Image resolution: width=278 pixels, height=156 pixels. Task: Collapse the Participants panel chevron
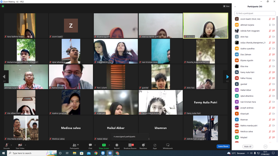235,6
